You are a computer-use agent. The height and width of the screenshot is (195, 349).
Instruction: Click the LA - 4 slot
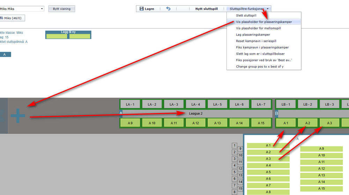[x=196, y=104]
